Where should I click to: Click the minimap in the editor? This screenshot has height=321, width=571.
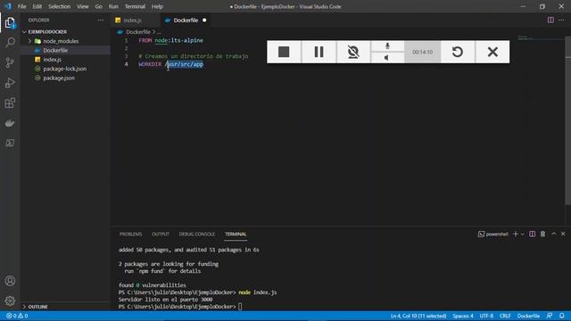pos(541,37)
